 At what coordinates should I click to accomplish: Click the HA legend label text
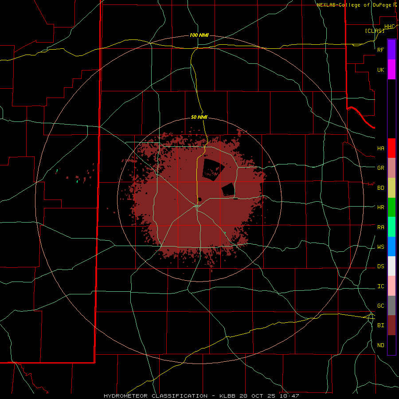pos(380,149)
